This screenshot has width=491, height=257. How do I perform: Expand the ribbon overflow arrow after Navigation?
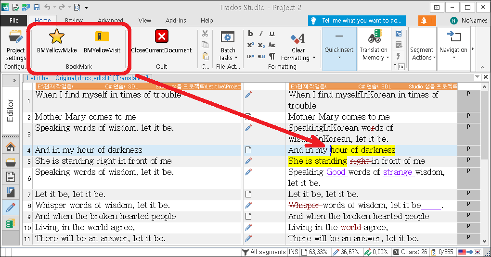[473, 49]
